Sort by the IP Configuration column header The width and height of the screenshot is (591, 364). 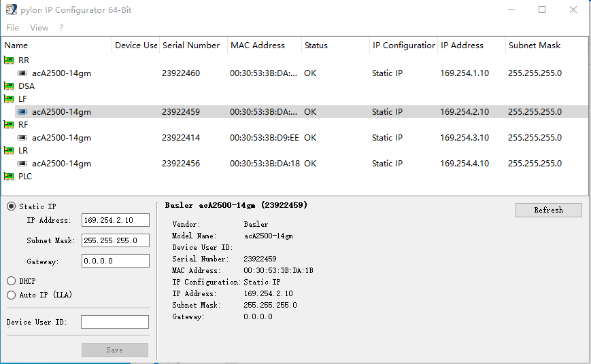tap(404, 45)
